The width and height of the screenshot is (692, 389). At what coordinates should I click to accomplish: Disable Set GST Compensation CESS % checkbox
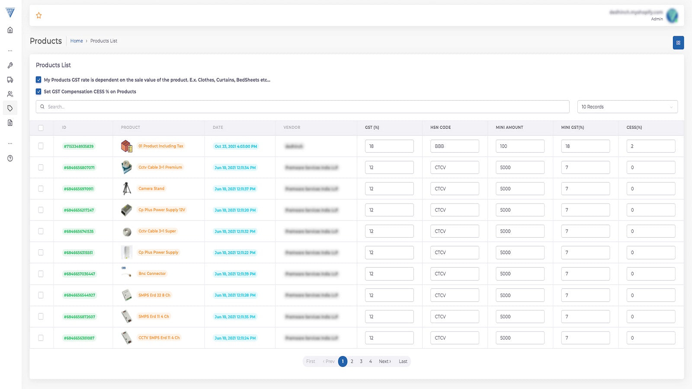tap(38, 92)
